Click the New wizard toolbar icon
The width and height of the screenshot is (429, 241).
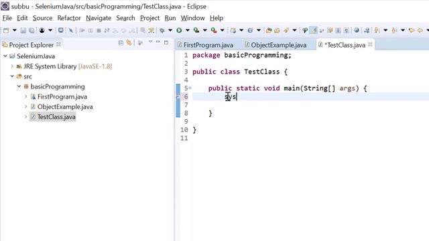click(6, 30)
